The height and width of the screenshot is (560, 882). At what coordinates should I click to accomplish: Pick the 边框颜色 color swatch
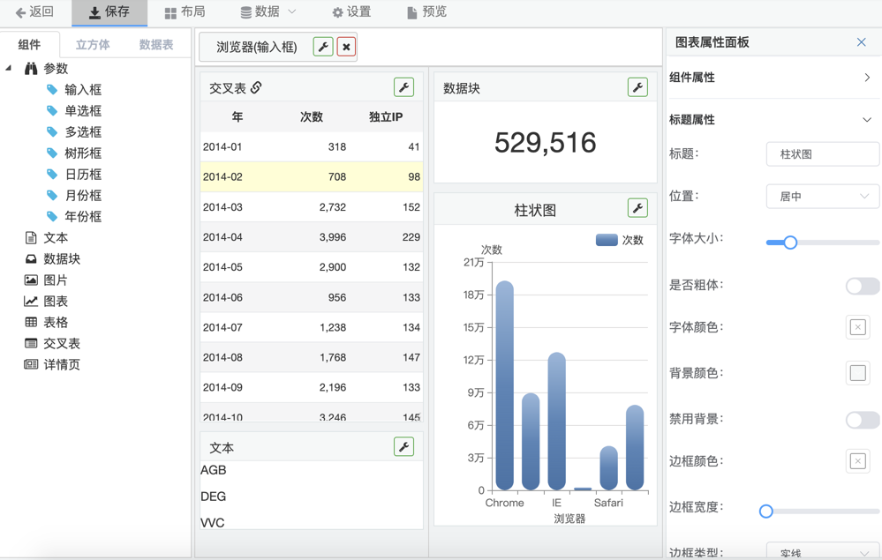coord(858,462)
